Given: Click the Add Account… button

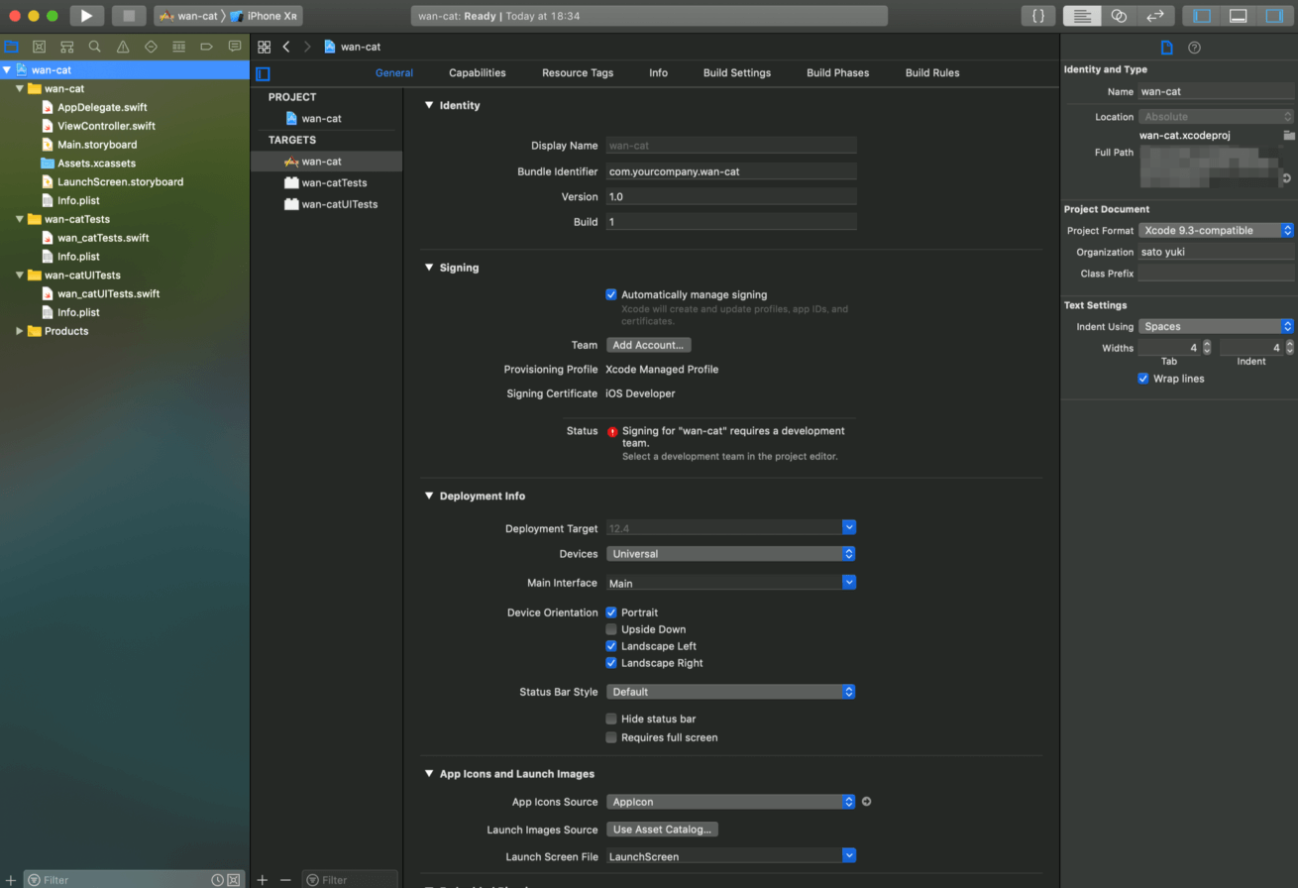Looking at the screenshot, I should (x=648, y=345).
